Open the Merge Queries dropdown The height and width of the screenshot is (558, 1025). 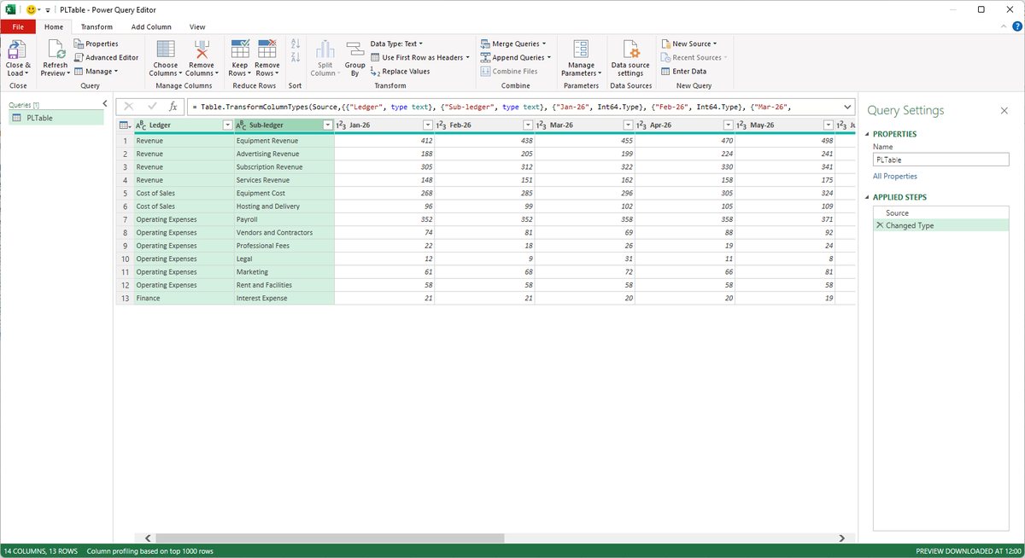pos(515,44)
